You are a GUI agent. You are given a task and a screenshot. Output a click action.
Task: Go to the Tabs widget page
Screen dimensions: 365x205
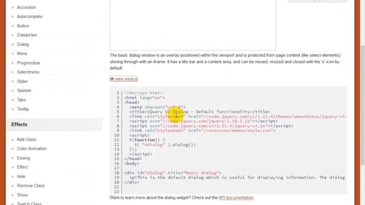(x=22, y=100)
